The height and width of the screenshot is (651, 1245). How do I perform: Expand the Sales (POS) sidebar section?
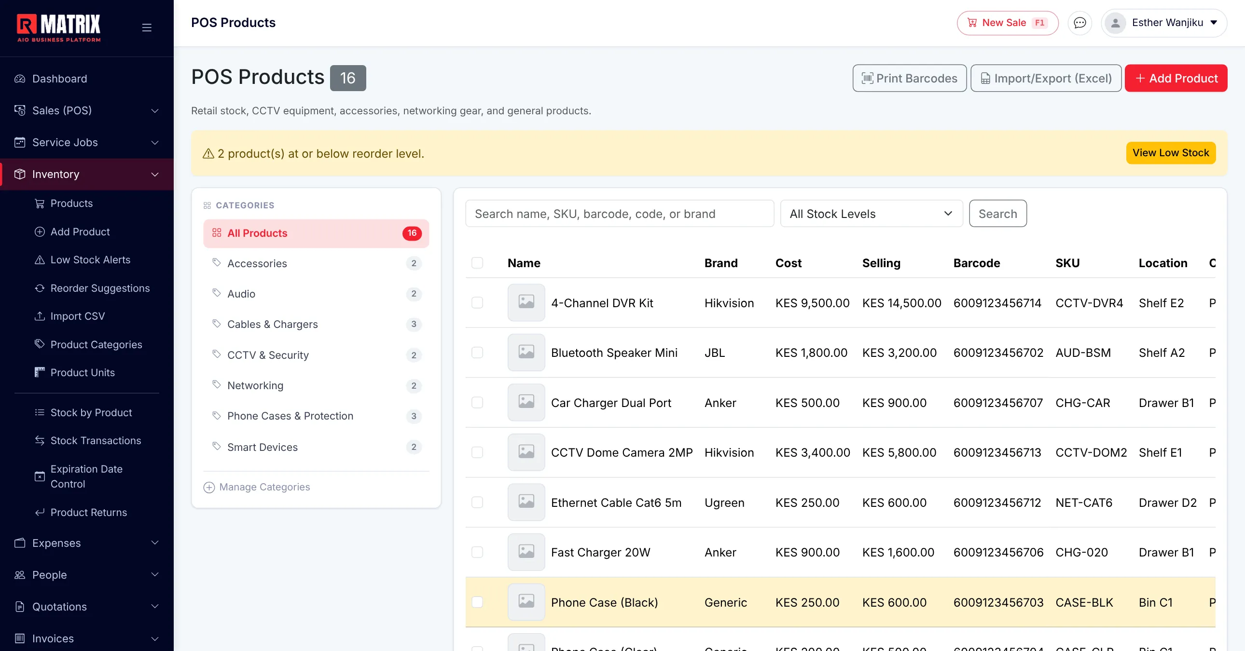87,110
